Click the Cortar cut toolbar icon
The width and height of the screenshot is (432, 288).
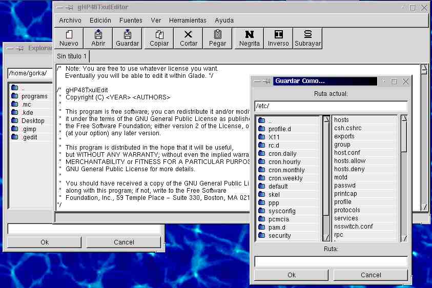[189, 38]
